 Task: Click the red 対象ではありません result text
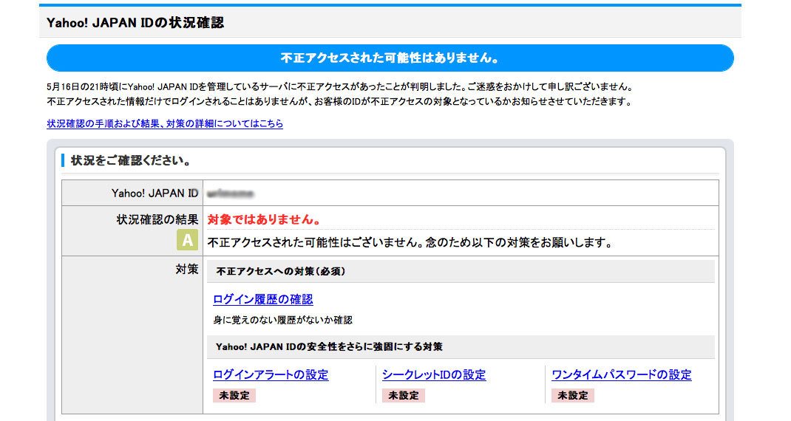264,219
